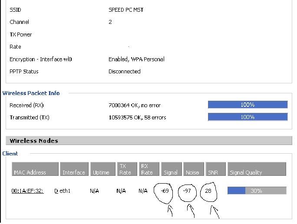The height and width of the screenshot is (224, 297).
Task: Click the N/A value under TX Rate
Action: click(121, 191)
